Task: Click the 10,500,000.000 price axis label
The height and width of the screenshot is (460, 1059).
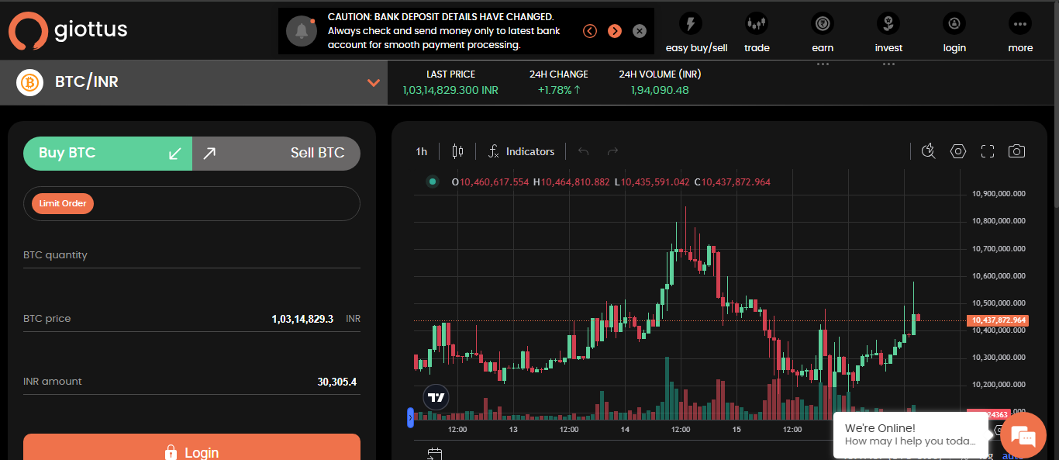Action: [x=999, y=303]
